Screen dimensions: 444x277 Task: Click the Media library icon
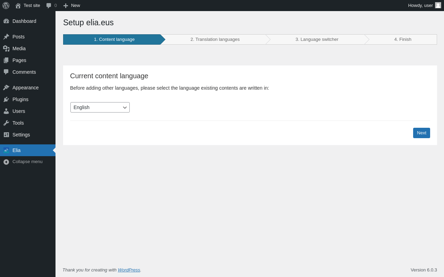6,48
